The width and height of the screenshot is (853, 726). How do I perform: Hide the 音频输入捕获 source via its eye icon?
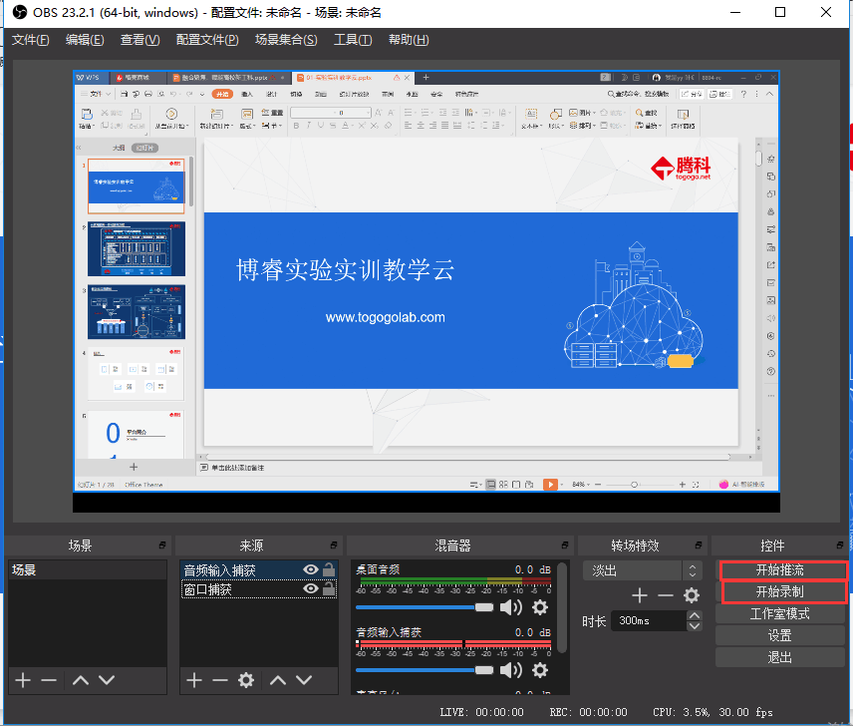[x=311, y=569]
